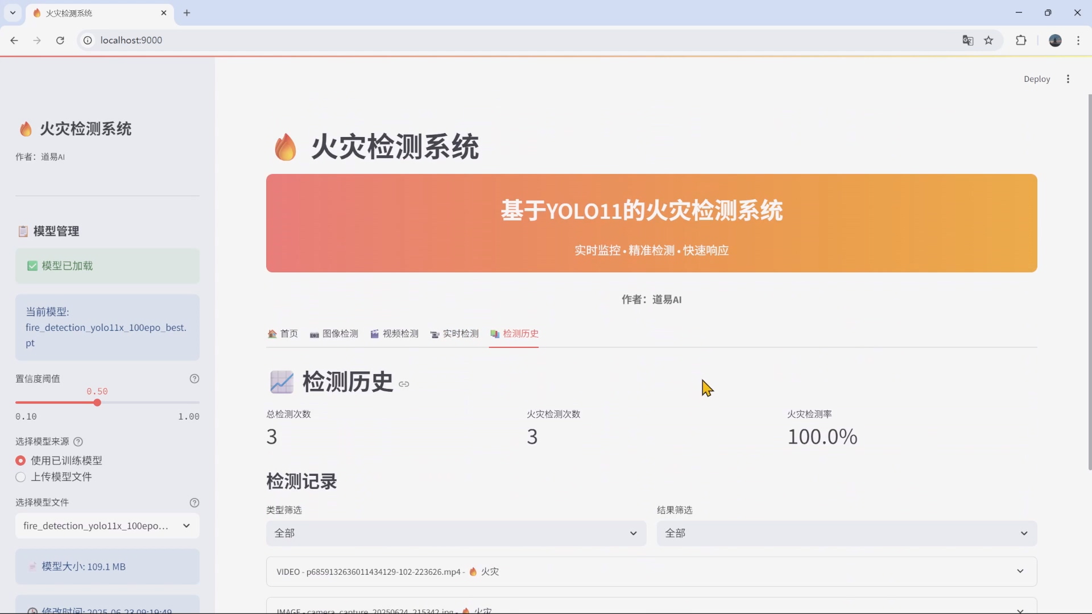This screenshot has width=1092, height=614.
Task: Click the fire icon beside 火灾检测系统 sidebar title
Action: click(x=25, y=128)
